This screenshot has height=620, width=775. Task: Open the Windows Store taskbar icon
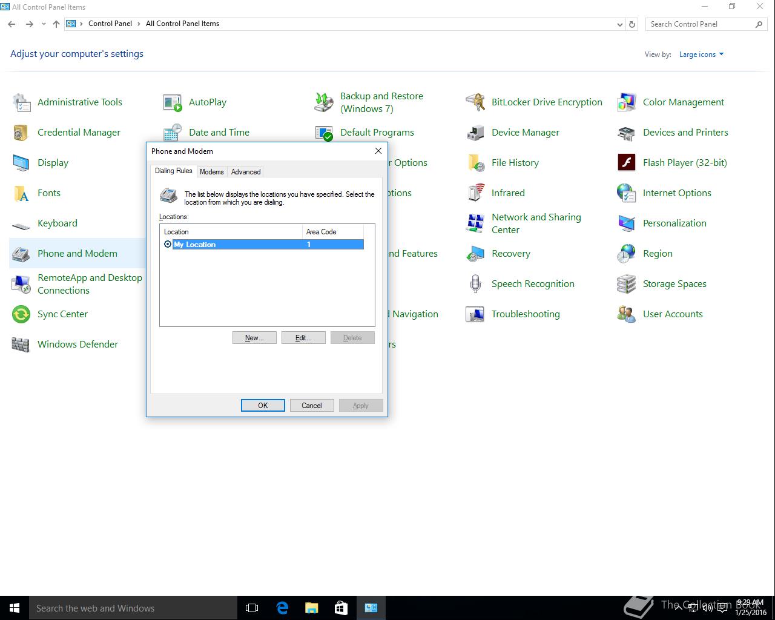pos(341,608)
